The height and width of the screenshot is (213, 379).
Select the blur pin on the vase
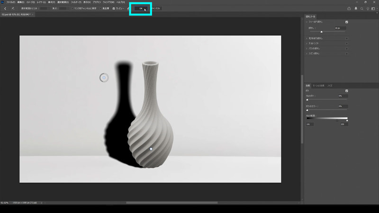[x=151, y=149]
